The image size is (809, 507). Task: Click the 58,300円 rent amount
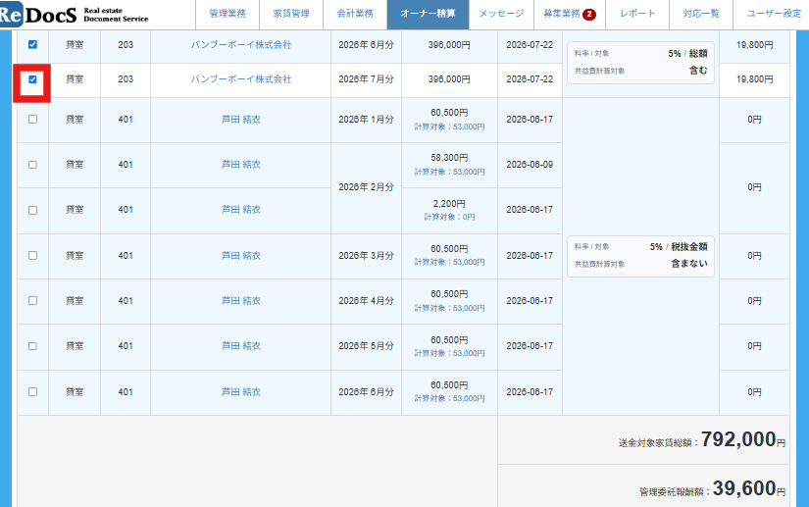(449, 158)
